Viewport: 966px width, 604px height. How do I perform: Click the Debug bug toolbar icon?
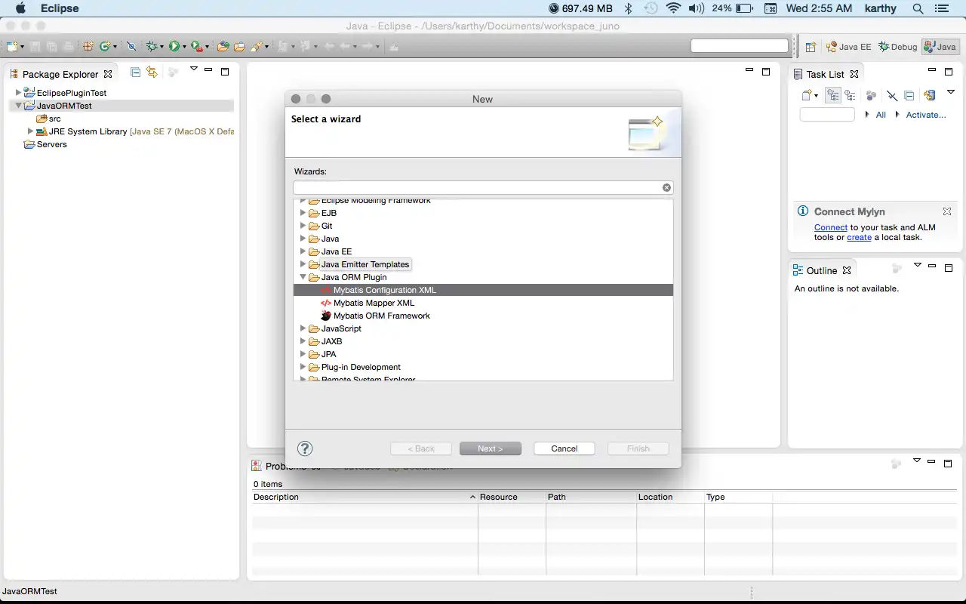point(152,47)
